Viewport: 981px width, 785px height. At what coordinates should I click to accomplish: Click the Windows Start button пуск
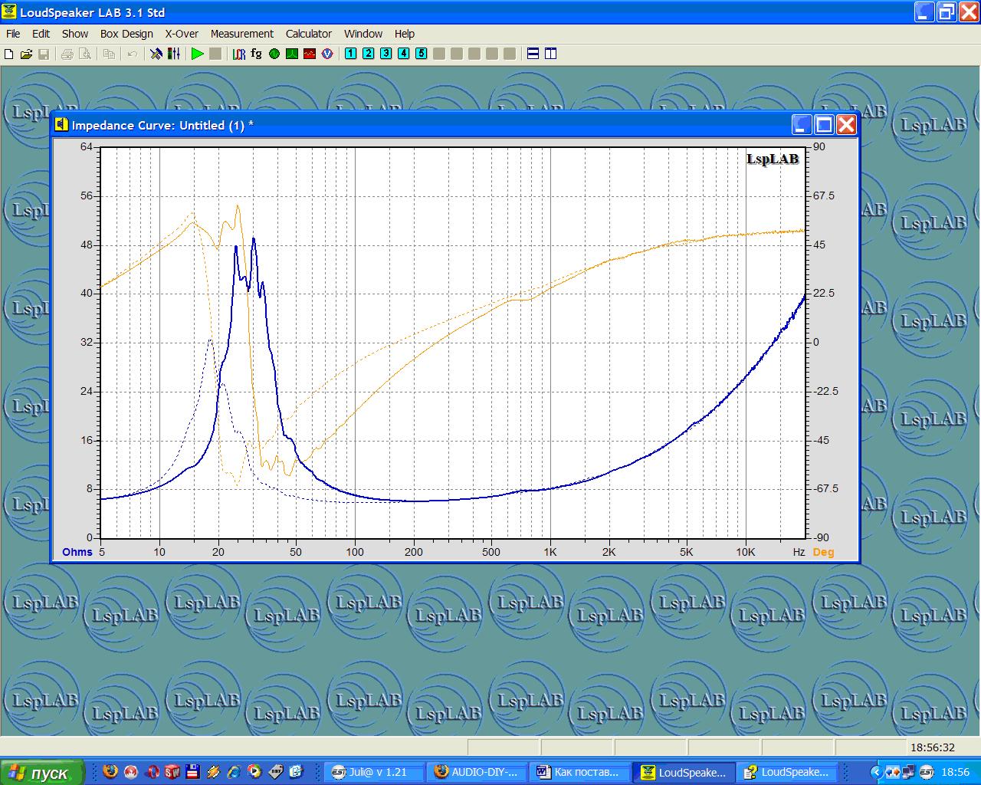[41, 773]
